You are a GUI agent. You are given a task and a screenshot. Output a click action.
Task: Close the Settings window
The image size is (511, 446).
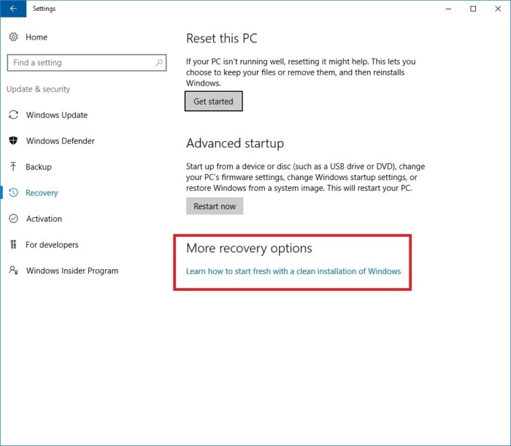point(498,9)
